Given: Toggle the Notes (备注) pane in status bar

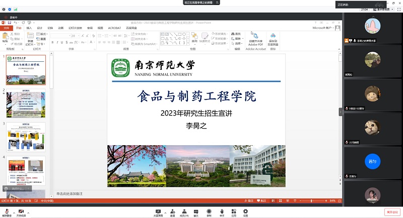Looking at the screenshot, I should point(247,200).
